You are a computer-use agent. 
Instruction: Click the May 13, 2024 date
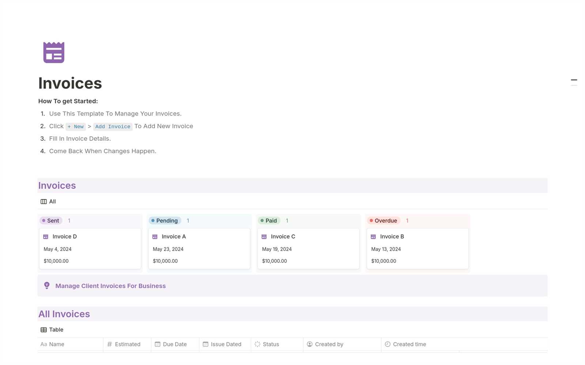(386, 249)
